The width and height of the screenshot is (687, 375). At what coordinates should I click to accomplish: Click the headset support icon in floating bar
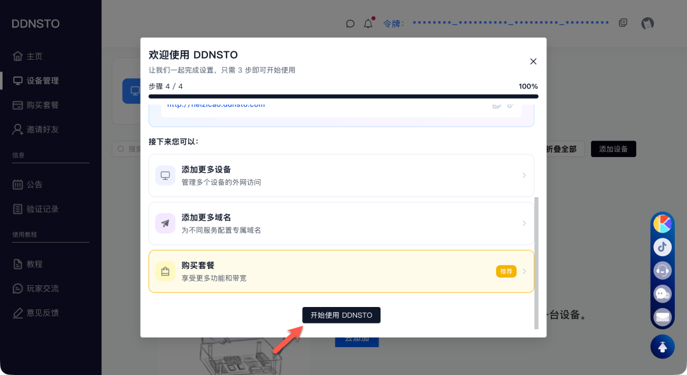[662, 270]
